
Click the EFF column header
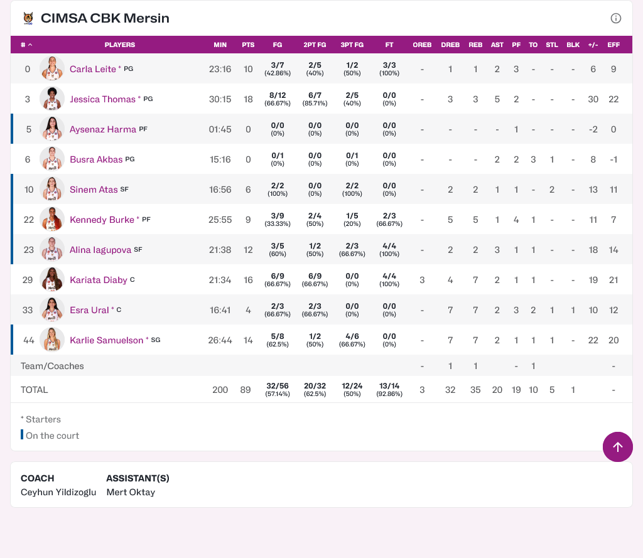coord(613,45)
